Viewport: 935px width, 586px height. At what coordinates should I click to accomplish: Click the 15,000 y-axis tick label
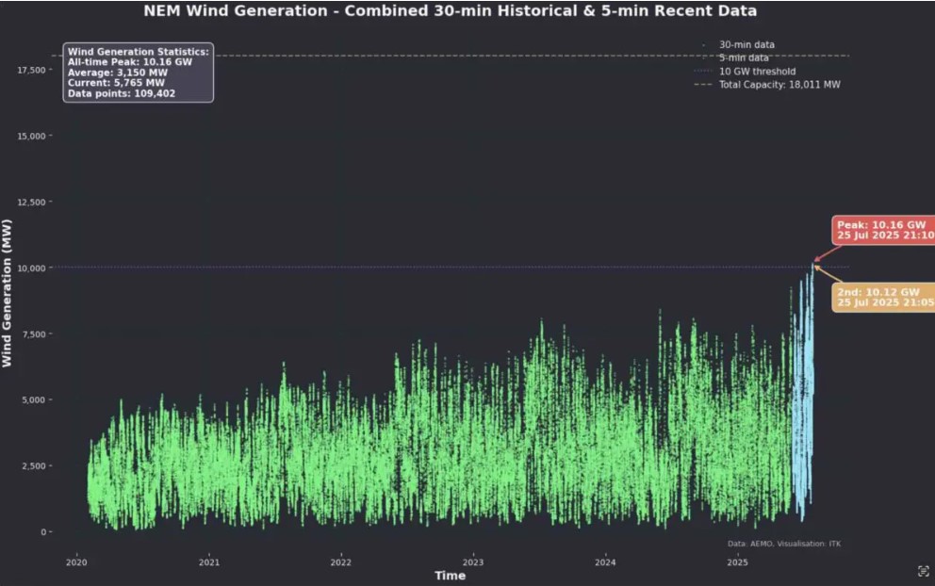point(32,136)
